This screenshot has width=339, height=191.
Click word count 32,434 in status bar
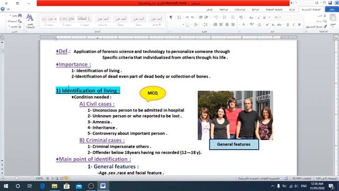(301, 178)
